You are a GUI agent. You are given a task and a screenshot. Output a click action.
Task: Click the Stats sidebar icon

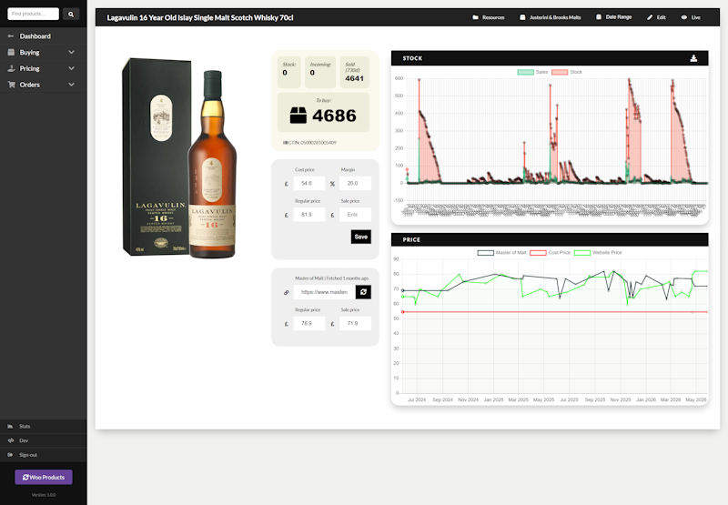[10, 426]
